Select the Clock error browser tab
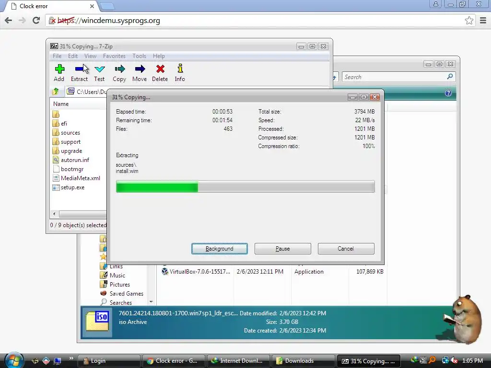The width and height of the screenshot is (491, 368). (52, 6)
